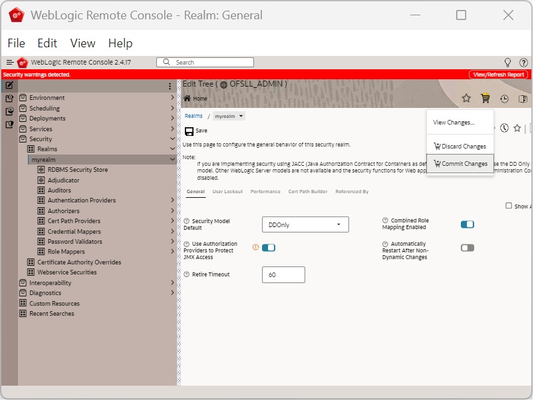The image size is (534, 401).
Task: Click the bookmark star icon in banner
Action: click(x=466, y=99)
